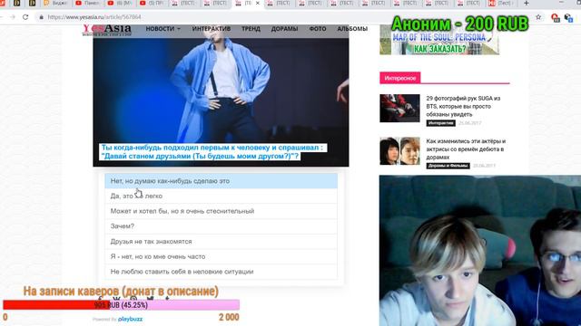Switch to the last tab with red icon
This screenshot has height=326, width=581.
point(501,4)
